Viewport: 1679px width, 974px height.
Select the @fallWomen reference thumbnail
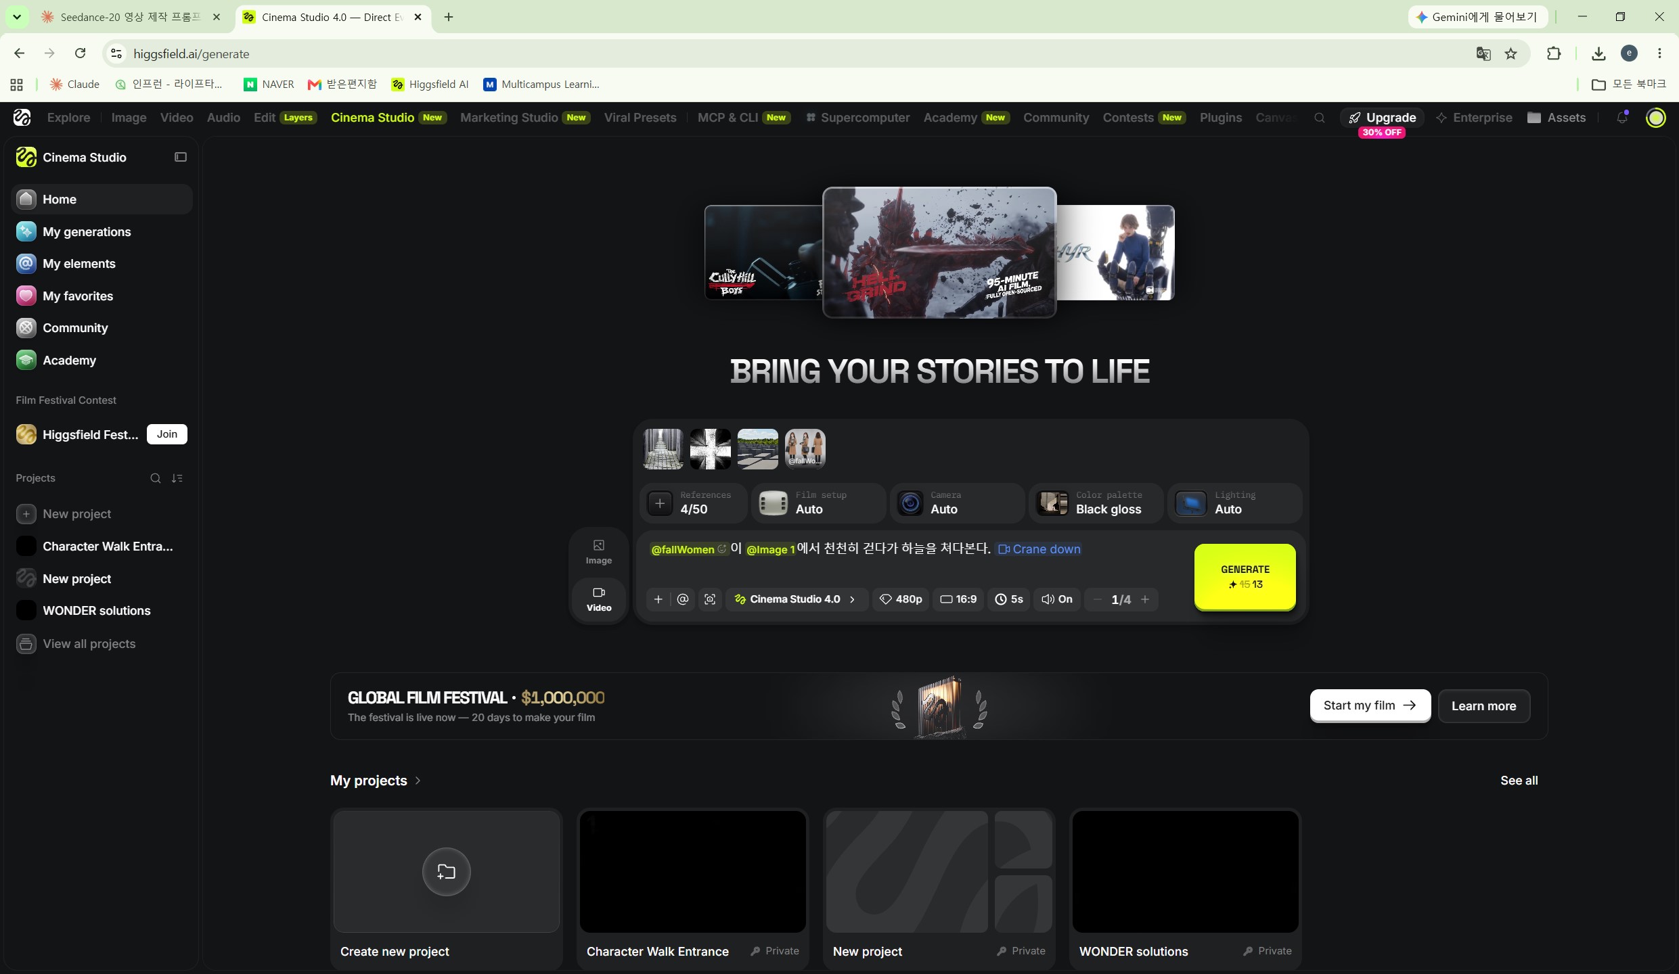805,448
